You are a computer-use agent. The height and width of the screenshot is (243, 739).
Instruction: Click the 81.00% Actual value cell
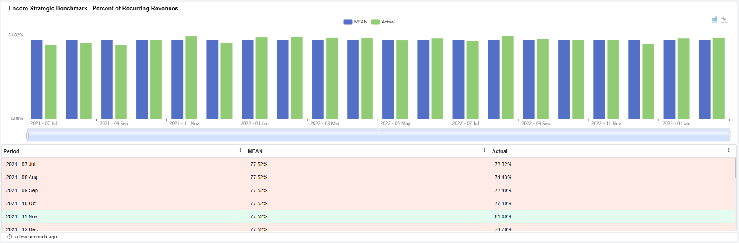(x=503, y=216)
